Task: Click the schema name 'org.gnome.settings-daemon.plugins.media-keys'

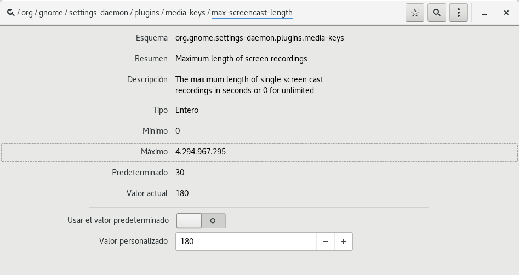Action: coord(259,38)
